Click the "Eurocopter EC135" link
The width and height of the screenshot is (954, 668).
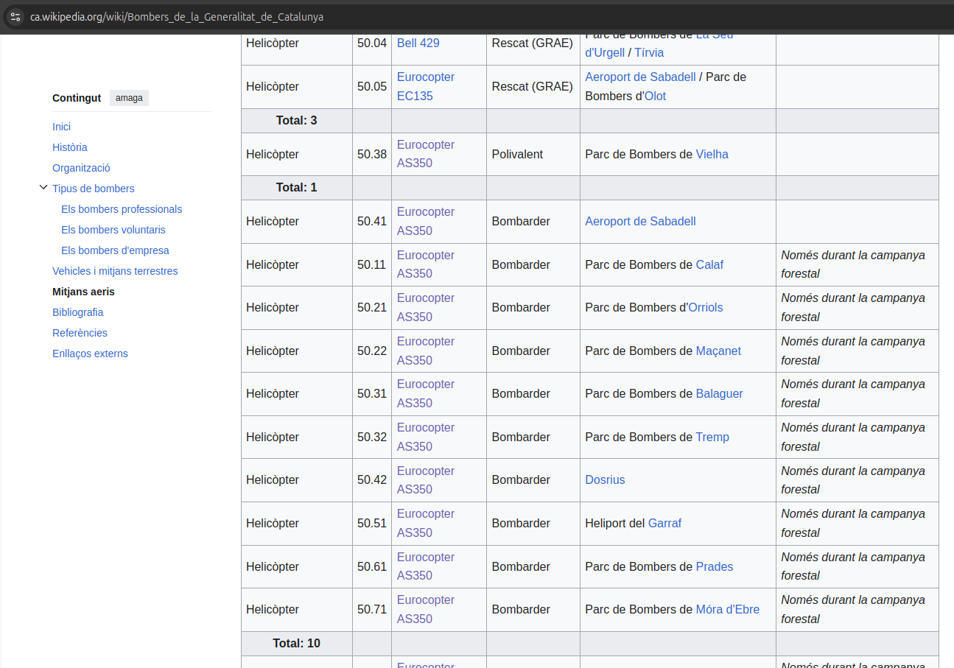pos(426,86)
